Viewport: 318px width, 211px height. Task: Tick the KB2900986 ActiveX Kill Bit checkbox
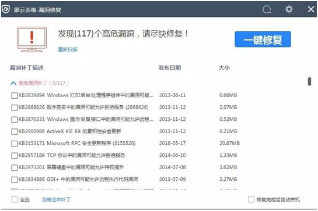pos(15,131)
